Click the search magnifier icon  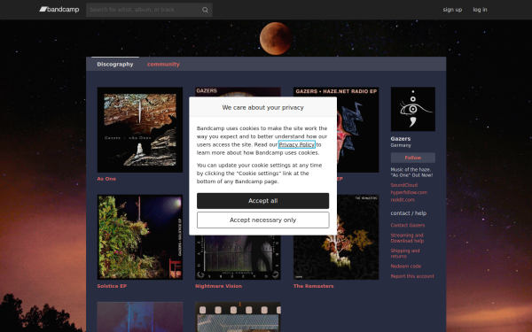coord(205,10)
